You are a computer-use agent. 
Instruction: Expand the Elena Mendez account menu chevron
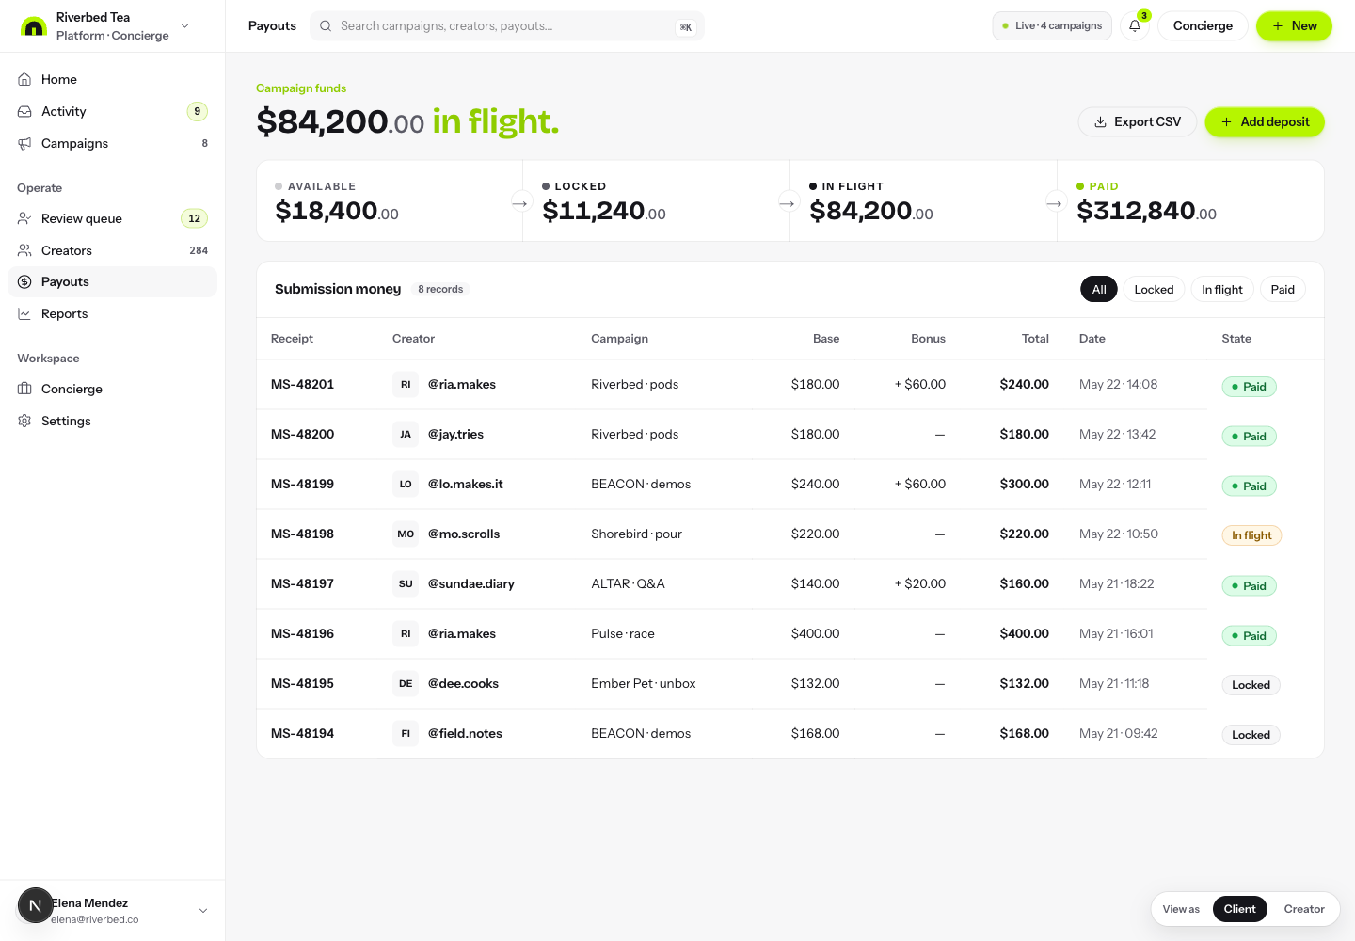(x=203, y=911)
